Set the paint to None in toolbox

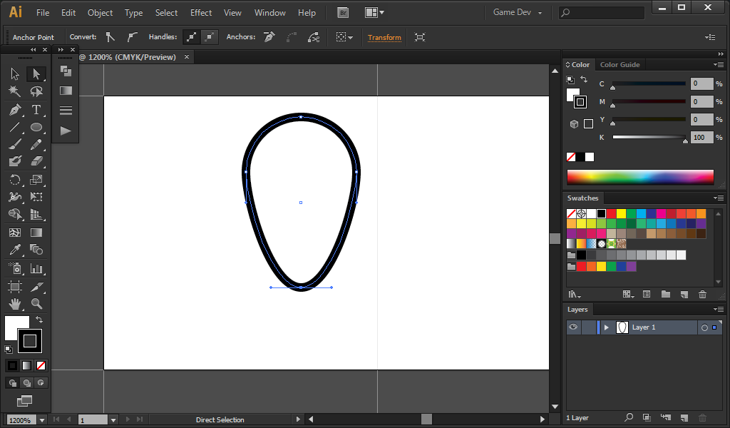[41, 365]
